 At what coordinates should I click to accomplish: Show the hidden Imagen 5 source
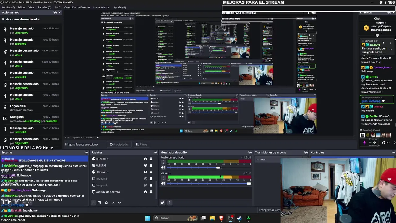click(145, 179)
